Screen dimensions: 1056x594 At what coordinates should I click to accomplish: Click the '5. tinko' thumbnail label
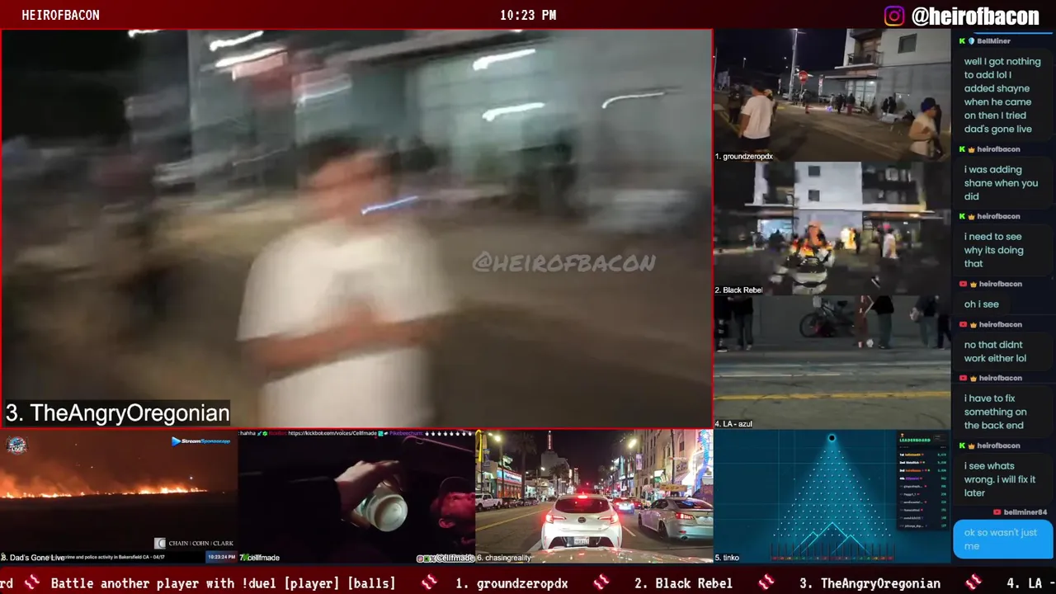coord(728,558)
